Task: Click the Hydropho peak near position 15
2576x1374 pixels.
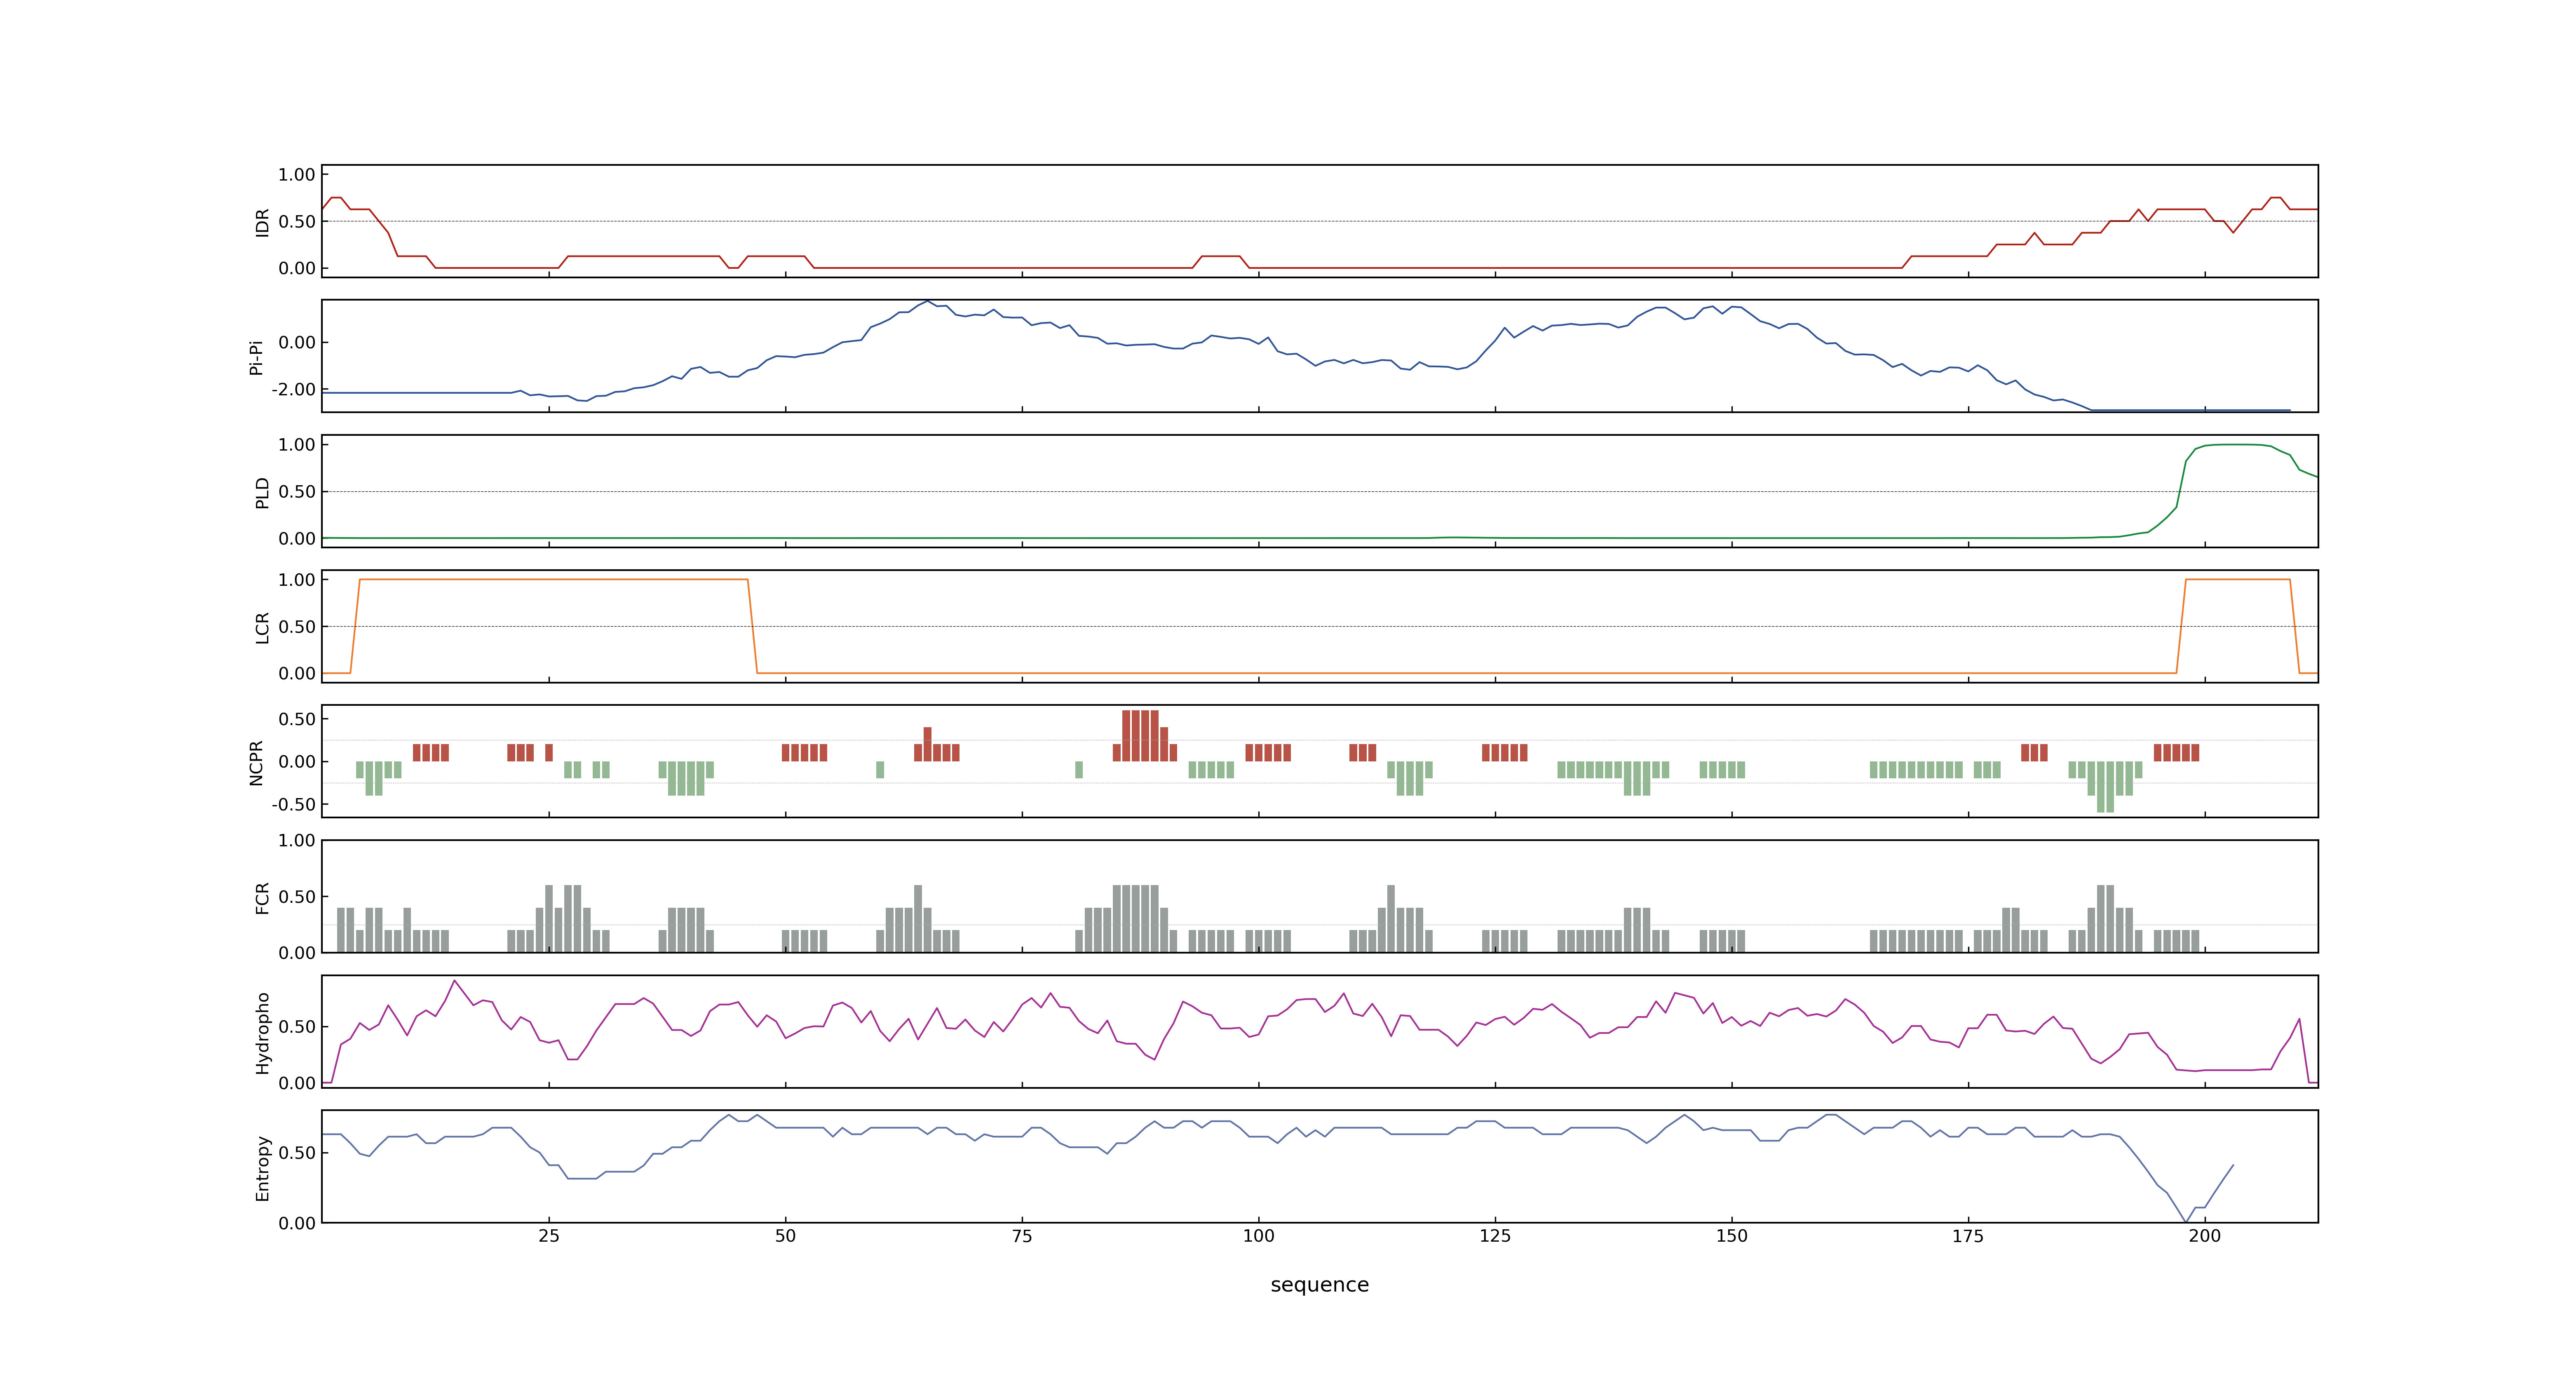Action: pos(455,981)
